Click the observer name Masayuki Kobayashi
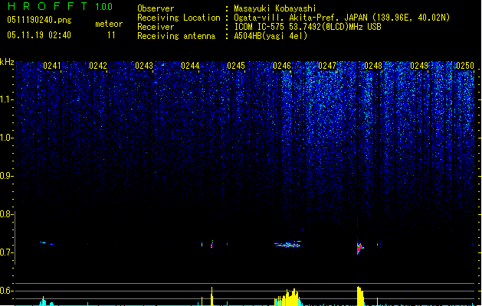 click(275, 8)
